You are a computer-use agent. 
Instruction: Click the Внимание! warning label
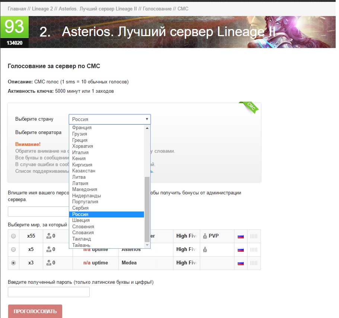pyautogui.click(x=28, y=144)
